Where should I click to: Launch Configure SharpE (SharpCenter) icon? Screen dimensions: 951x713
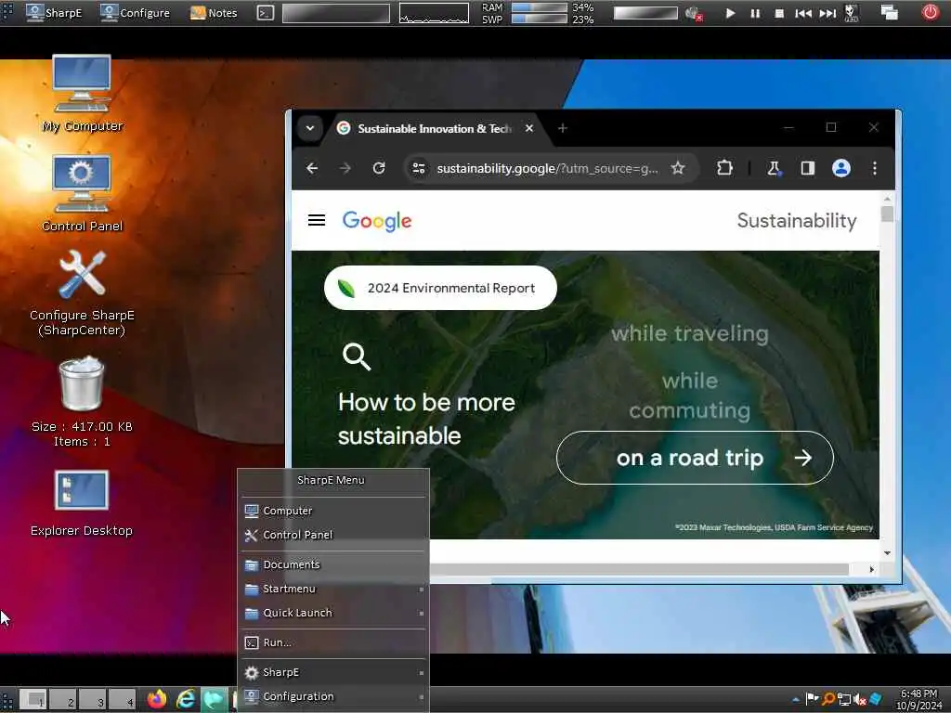[x=82, y=293]
